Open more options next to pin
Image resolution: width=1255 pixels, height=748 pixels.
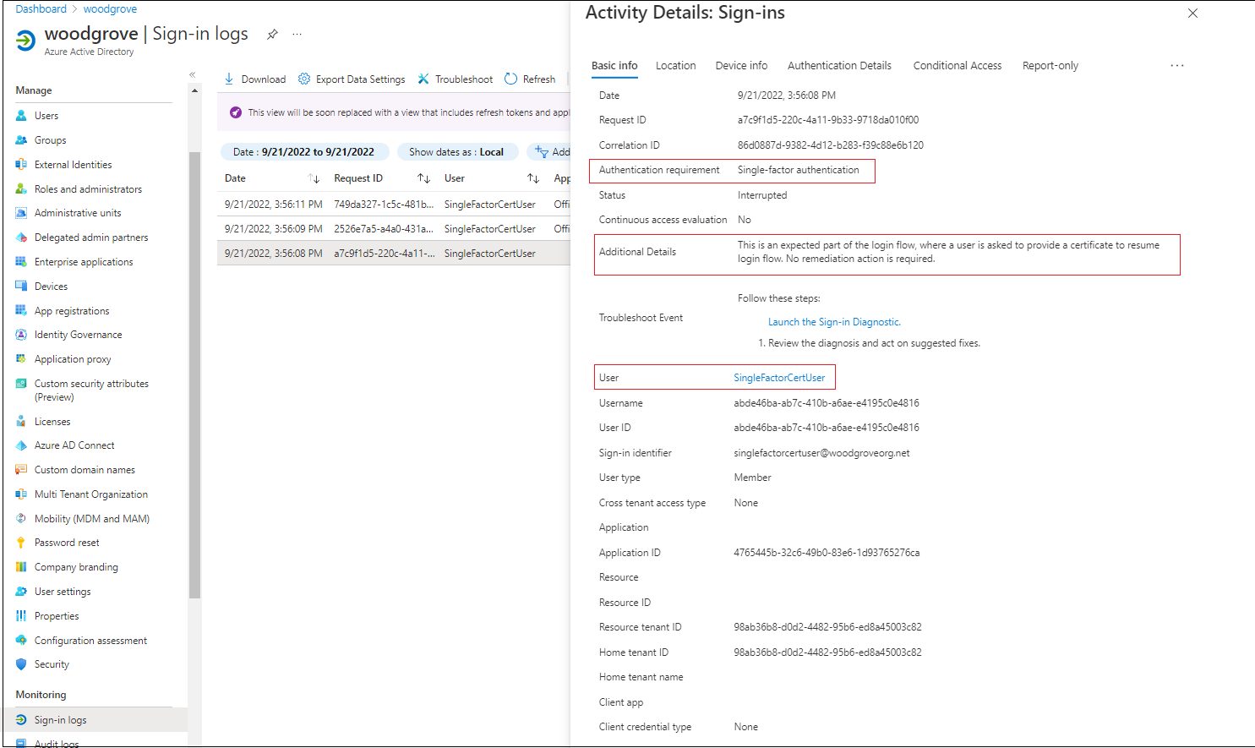pos(297,35)
